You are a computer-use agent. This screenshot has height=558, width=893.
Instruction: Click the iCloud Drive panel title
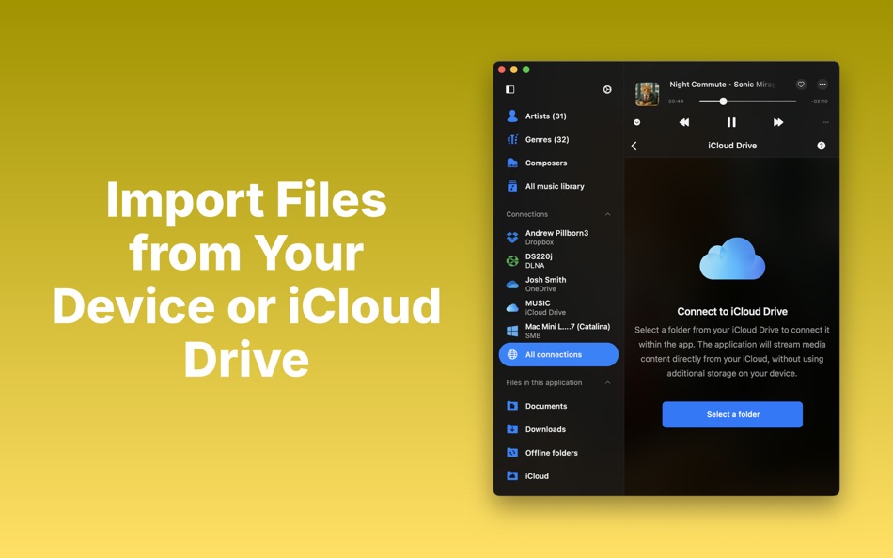[732, 146]
